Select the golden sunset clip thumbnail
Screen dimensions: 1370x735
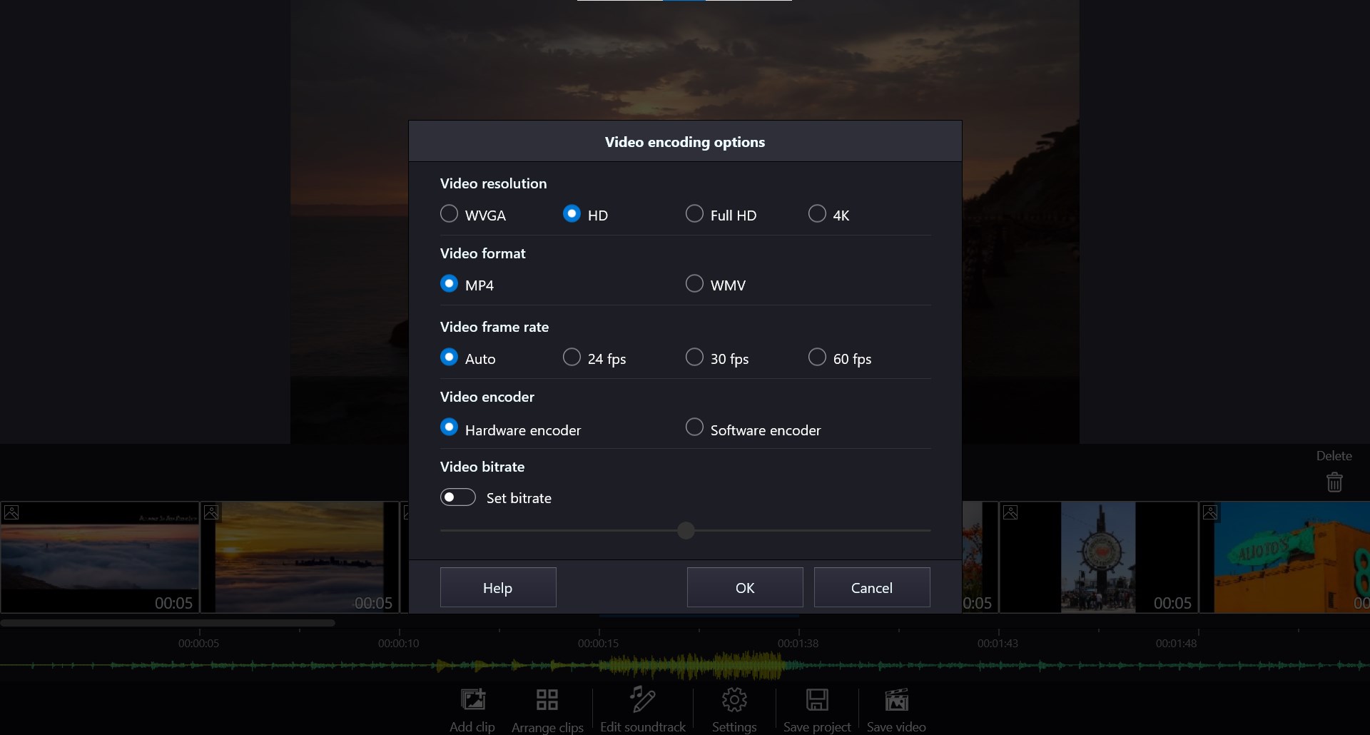[300, 557]
